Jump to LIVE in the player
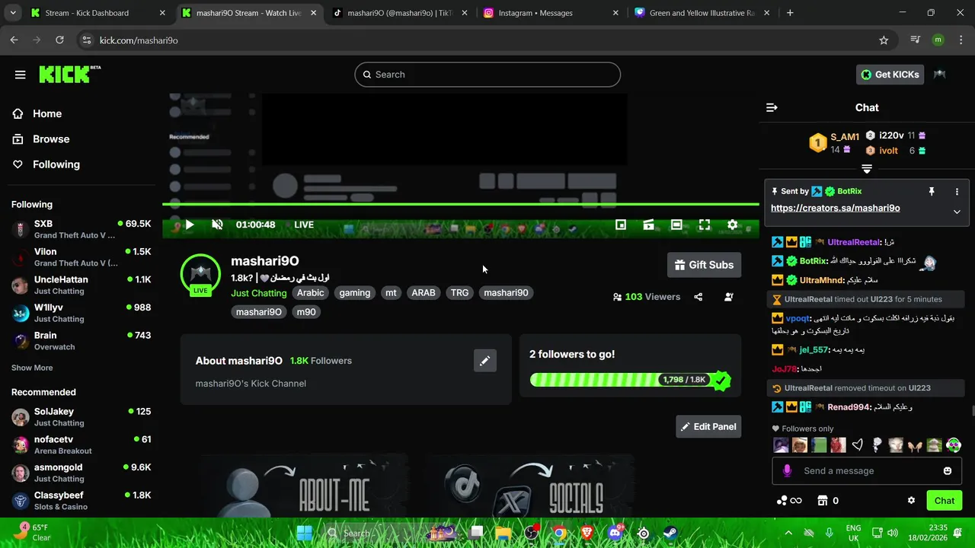 (x=304, y=225)
